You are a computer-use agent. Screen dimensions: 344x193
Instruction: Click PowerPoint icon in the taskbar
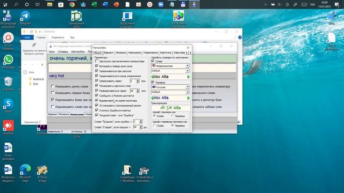click(x=117, y=4)
